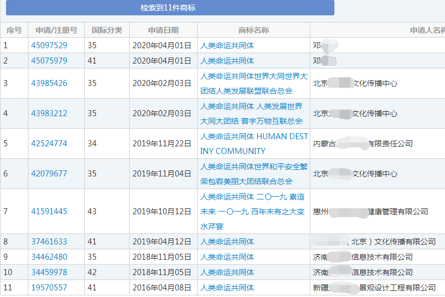Click the 申请日期 column header

pos(163,30)
